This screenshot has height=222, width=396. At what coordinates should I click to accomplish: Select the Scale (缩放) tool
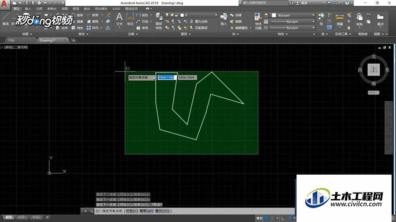[x=77, y=28]
